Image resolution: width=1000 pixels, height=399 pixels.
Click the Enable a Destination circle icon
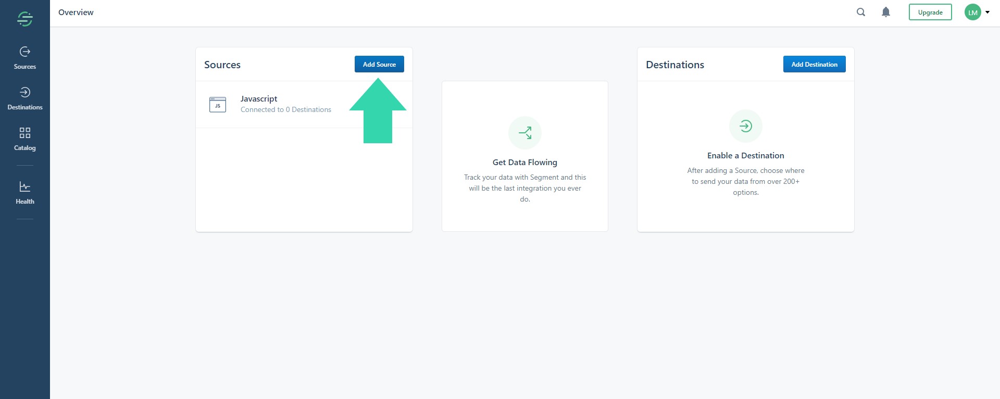point(745,126)
